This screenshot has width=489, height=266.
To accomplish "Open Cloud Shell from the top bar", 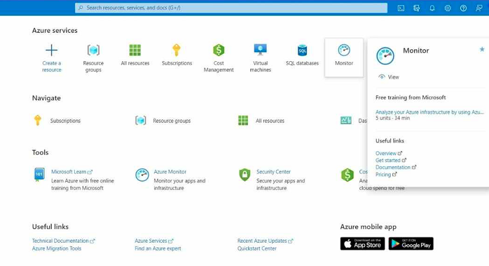I will pos(401,8).
